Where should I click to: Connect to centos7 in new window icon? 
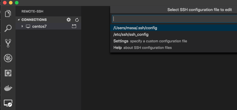tap(74, 26)
